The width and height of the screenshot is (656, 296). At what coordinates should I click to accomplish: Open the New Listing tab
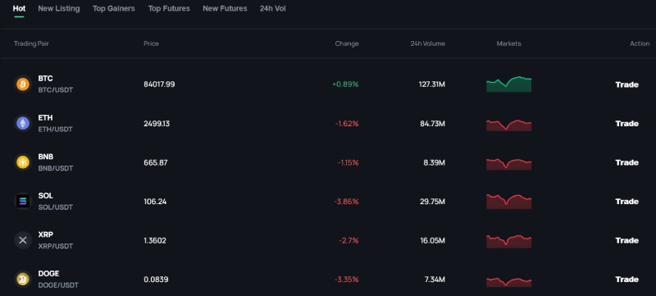tap(58, 8)
